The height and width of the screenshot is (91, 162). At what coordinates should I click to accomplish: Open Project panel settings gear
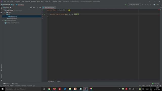point(37,8)
